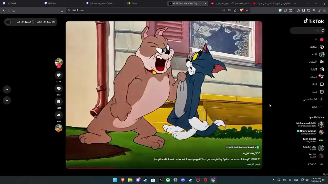This screenshot has width=328, height=184.
Task: Open the tuiq7 followed account
Action: coord(314,148)
